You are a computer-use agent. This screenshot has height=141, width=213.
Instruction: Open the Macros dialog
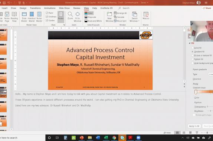146,16
